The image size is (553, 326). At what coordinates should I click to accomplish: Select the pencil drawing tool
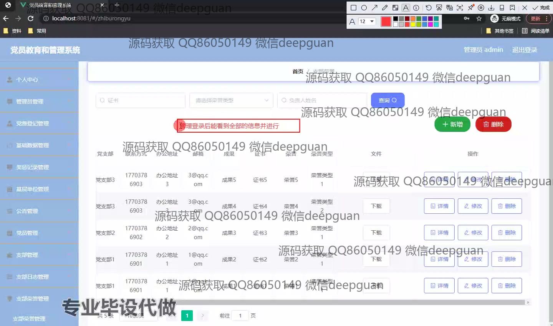click(385, 8)
